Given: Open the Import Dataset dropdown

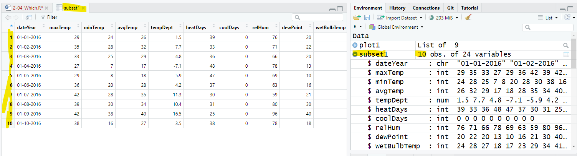Looking at the screenshot, I should tap(400, 18).
